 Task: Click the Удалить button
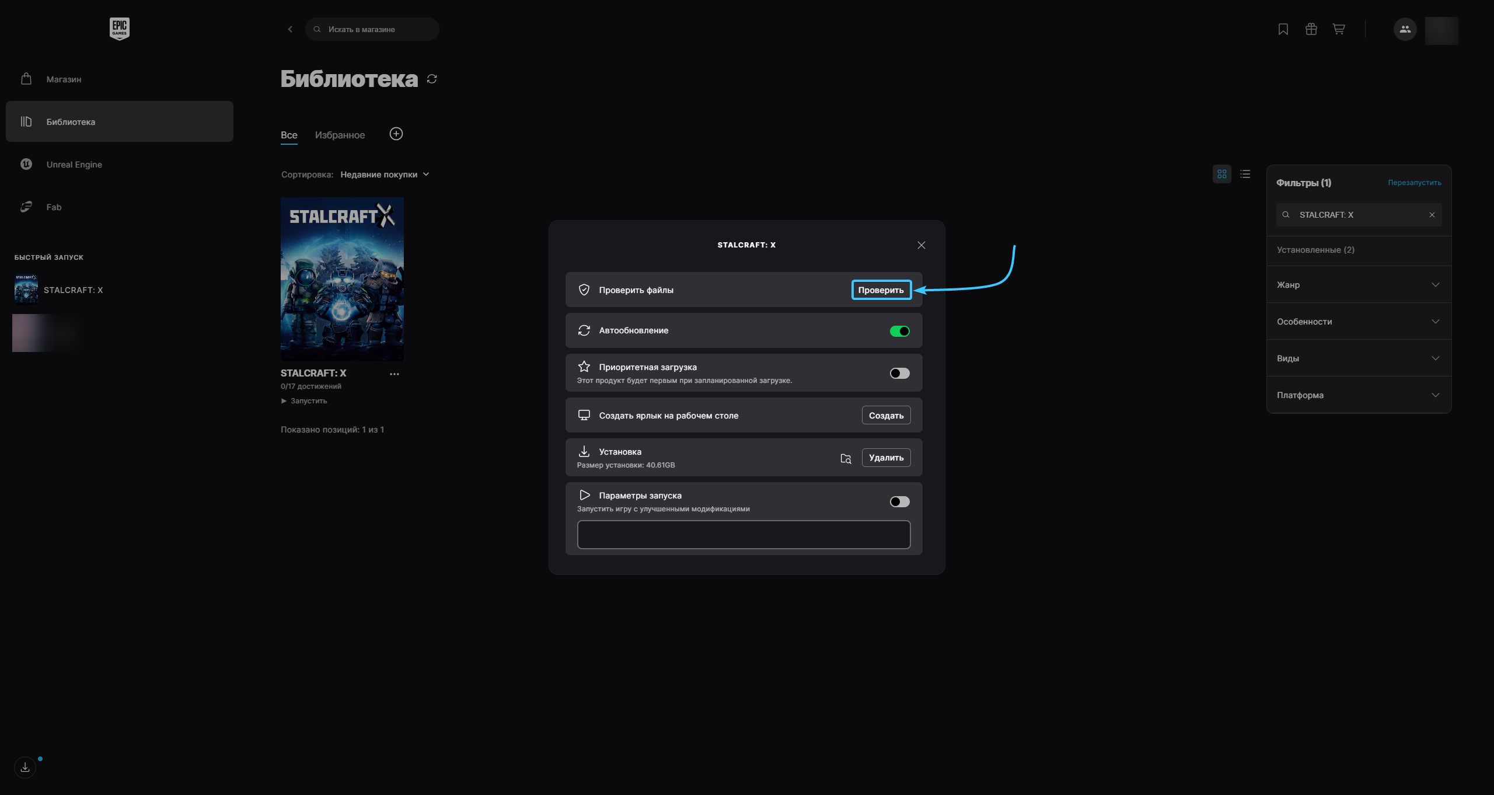pos(886,458)
